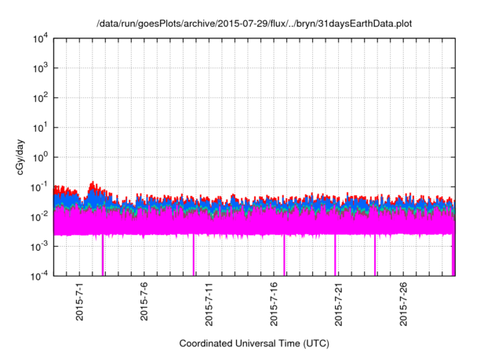Click the 2015-7-21 date tick label
The width and height of the screenshot is (502, 351).
(338, 304)
